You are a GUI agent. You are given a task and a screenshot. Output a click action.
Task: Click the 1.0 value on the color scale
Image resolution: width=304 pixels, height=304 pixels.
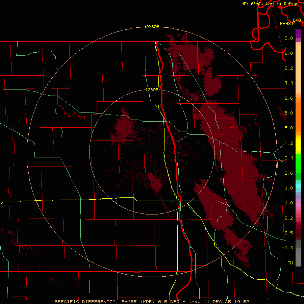289,203
